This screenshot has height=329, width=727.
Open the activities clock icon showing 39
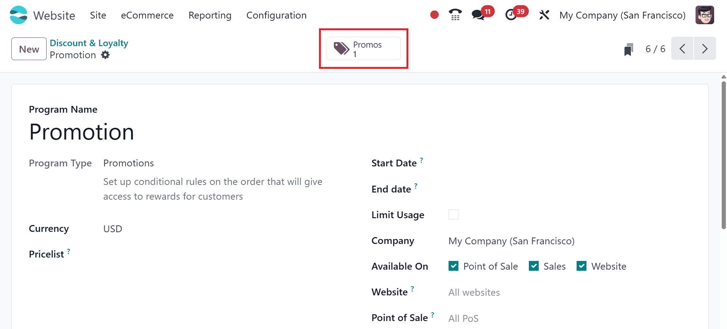click(511, 15)
